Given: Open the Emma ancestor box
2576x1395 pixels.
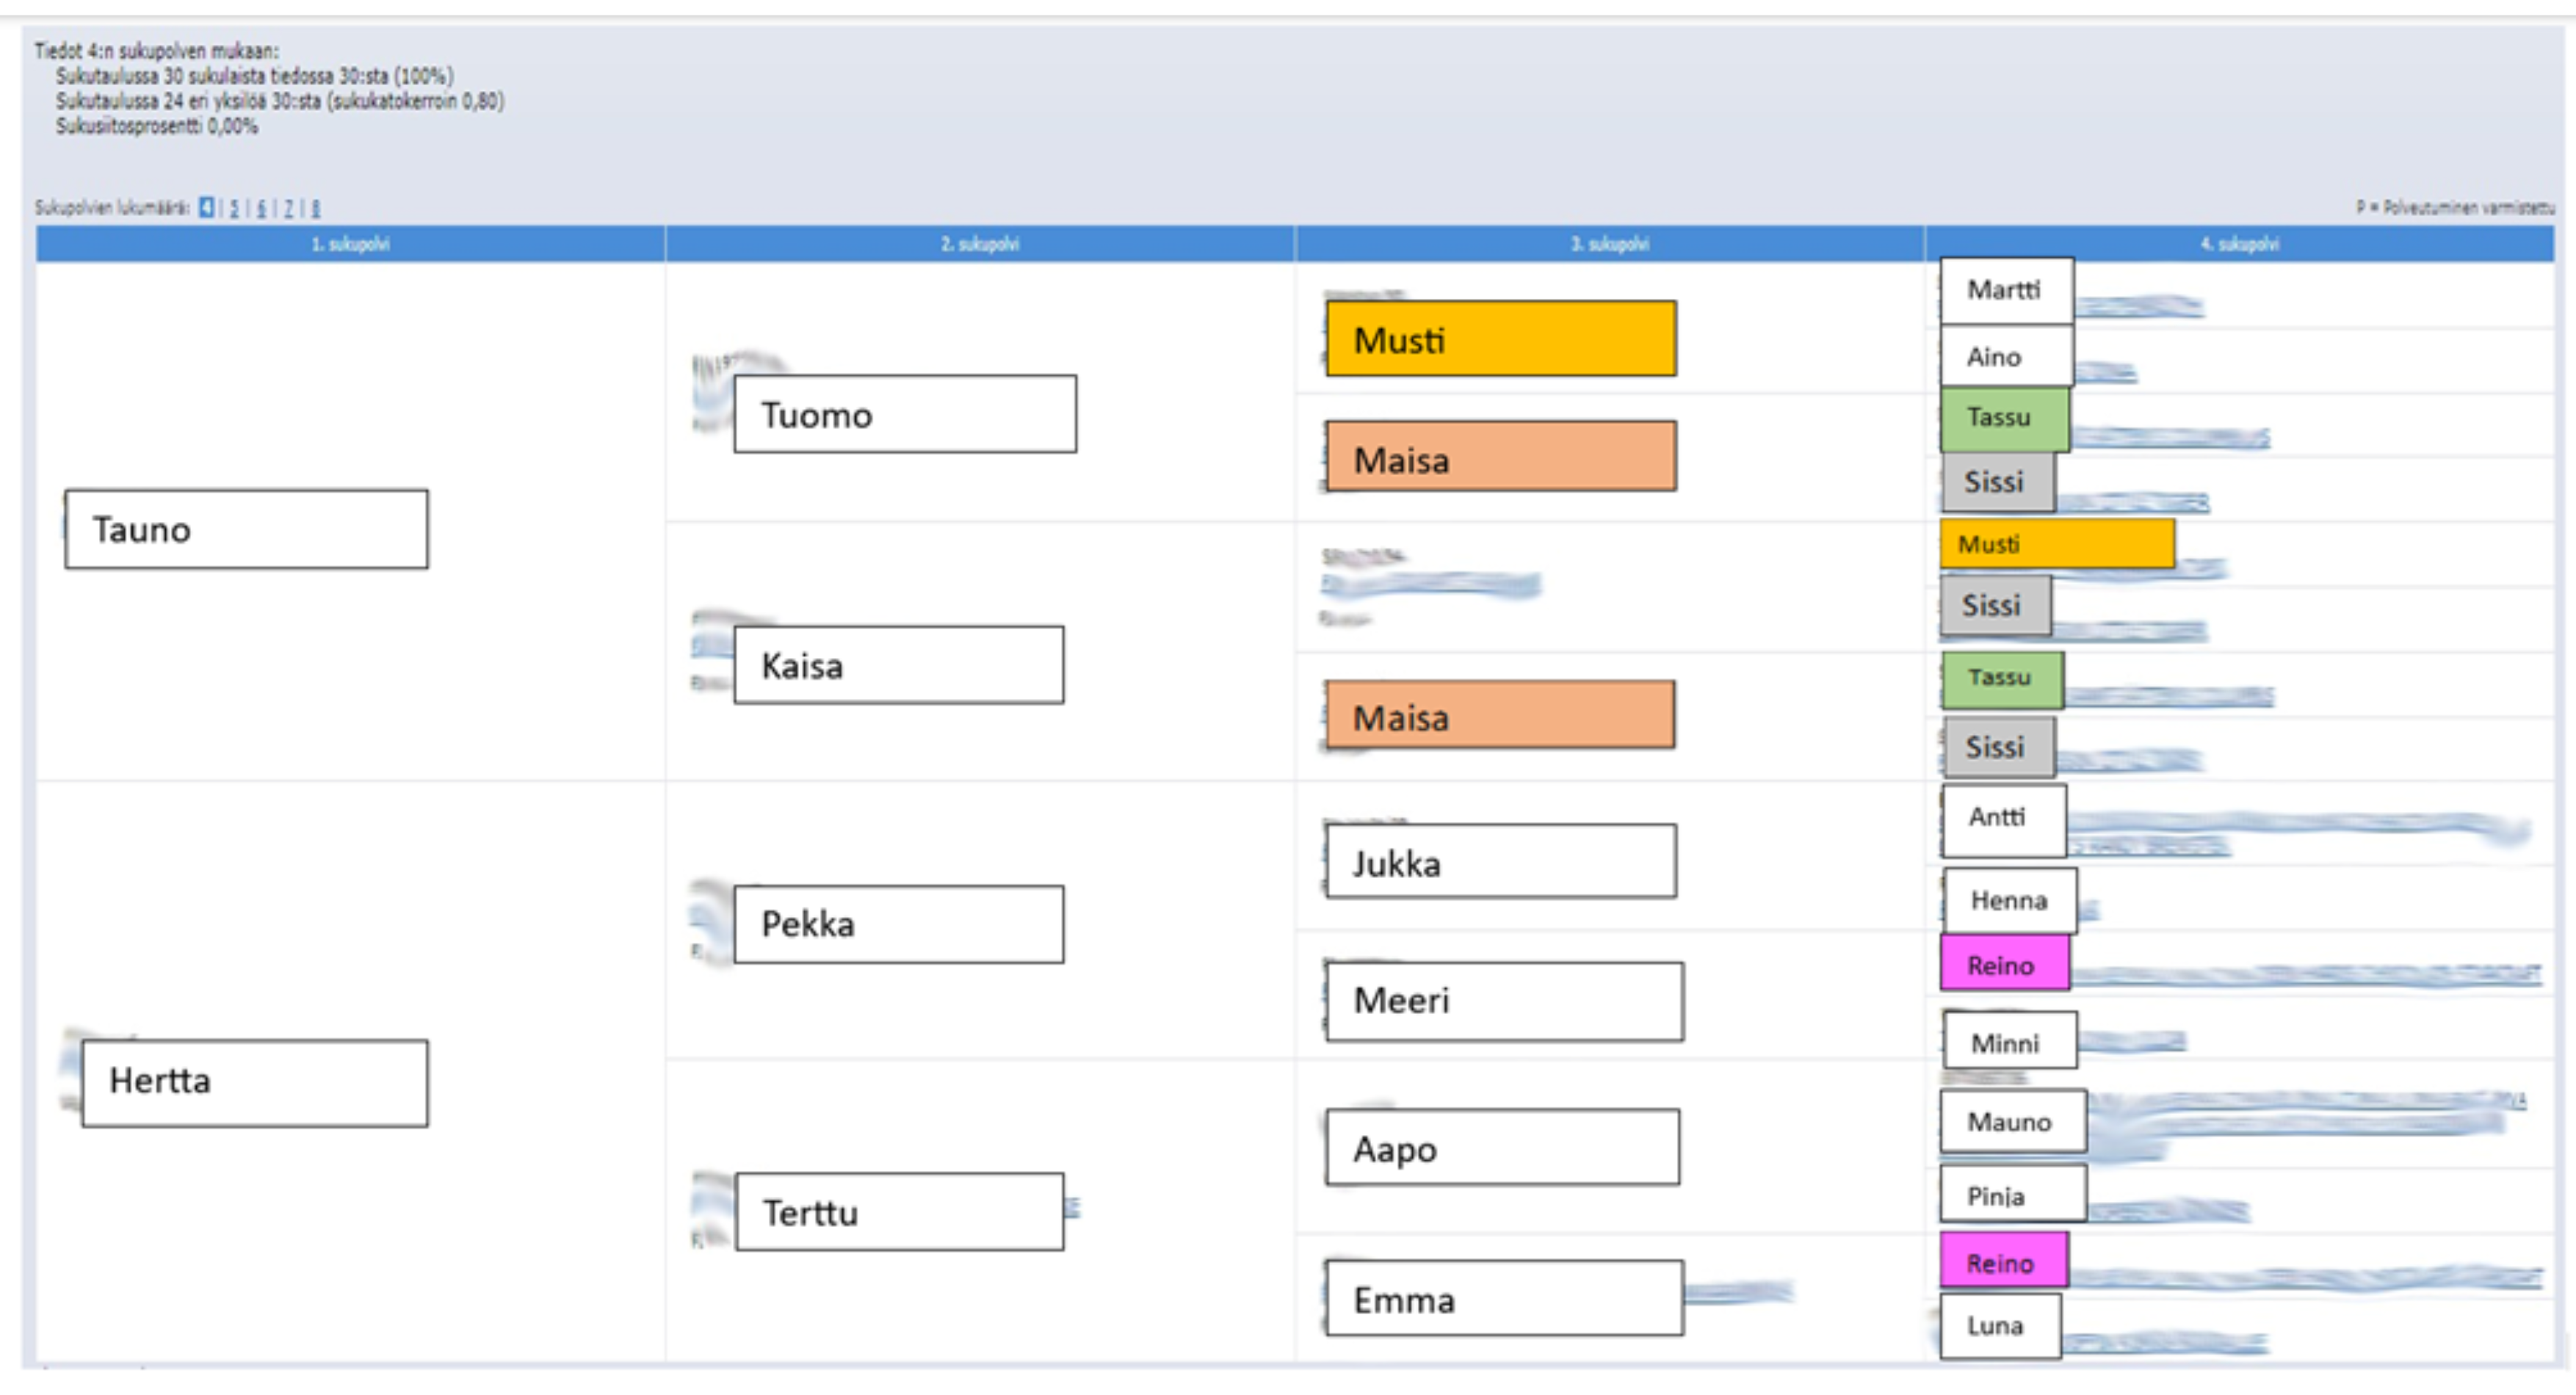Looking at the screenshot, I should pos(1503,1298).
